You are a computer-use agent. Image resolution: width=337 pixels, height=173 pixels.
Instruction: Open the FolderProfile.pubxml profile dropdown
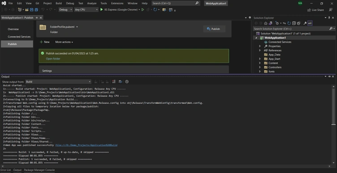(x=77, y=27)
